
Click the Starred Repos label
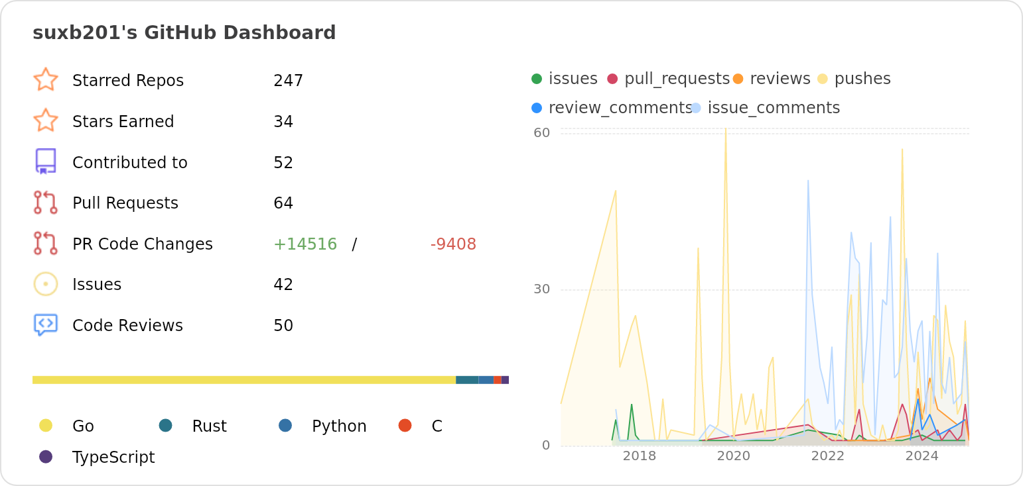pos(128,81)
